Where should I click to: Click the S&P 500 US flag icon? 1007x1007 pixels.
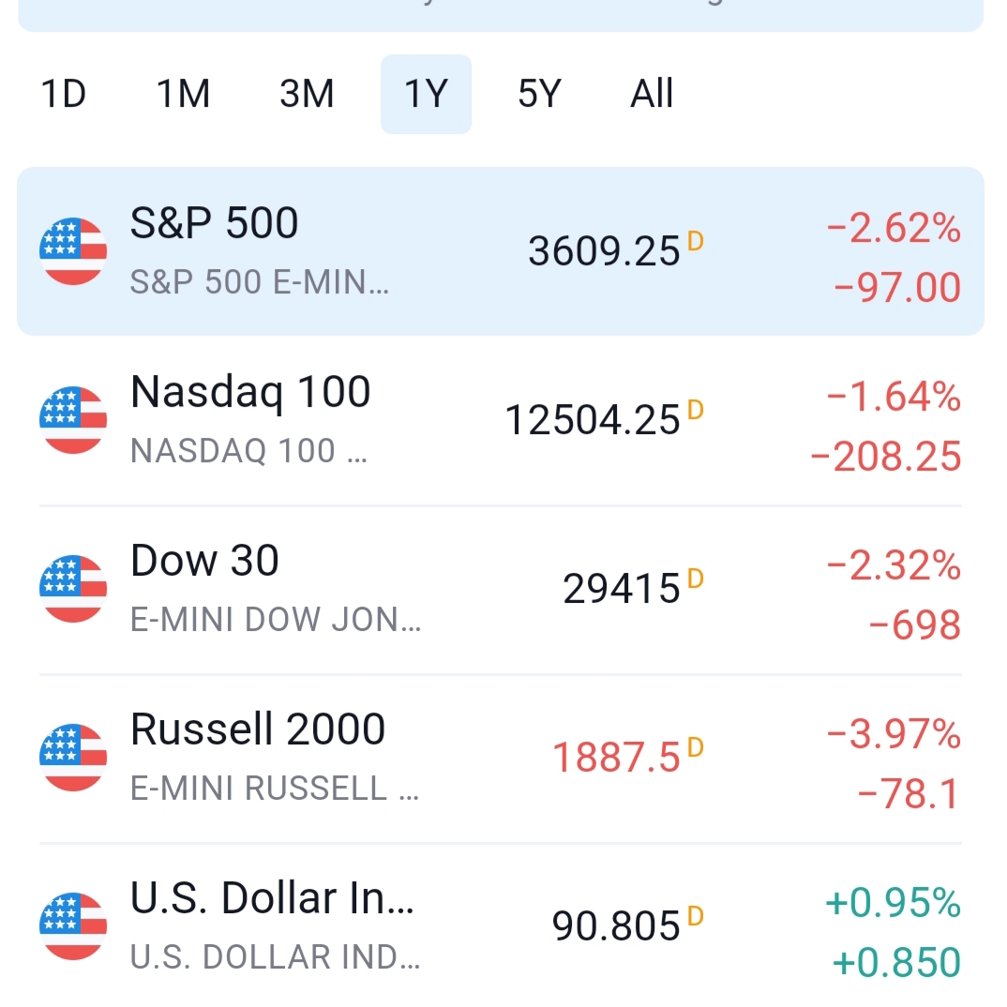[x=73, y=251]
